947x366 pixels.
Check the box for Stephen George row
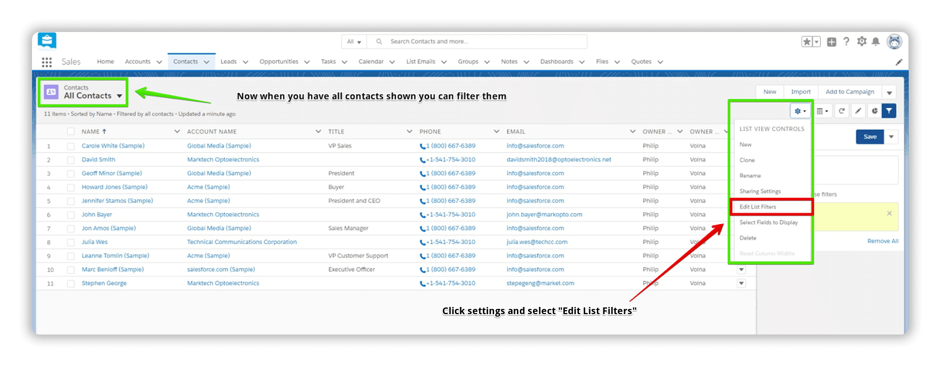(71, 284)
